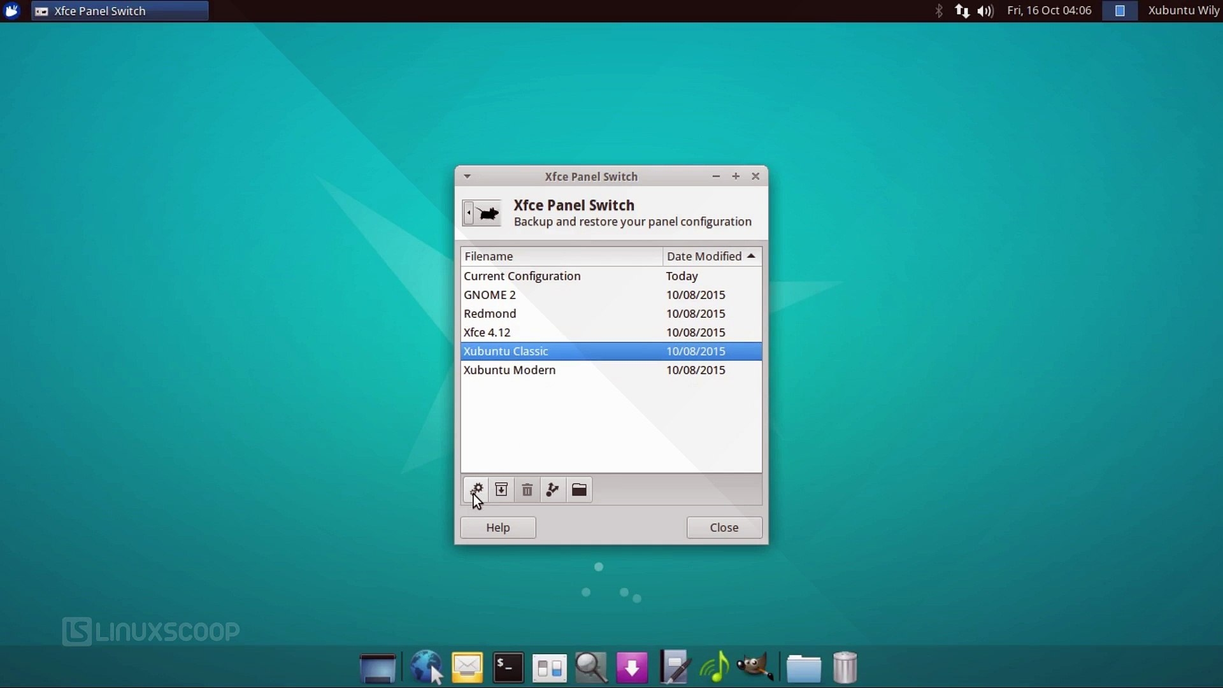Select the Xubuntu Modern configuration
Screen dimensions: 1223x688
point(510,370)
